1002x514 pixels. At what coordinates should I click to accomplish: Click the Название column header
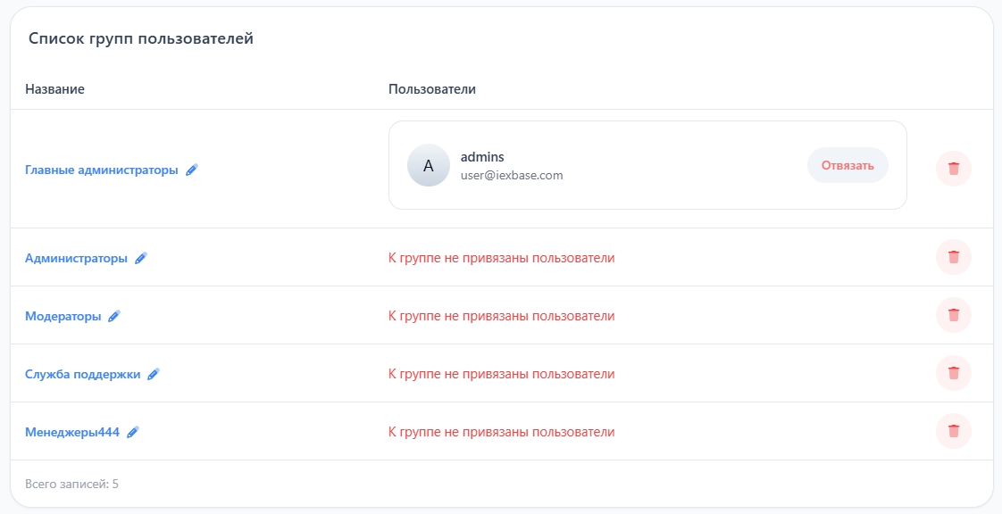tap(55, 89)
